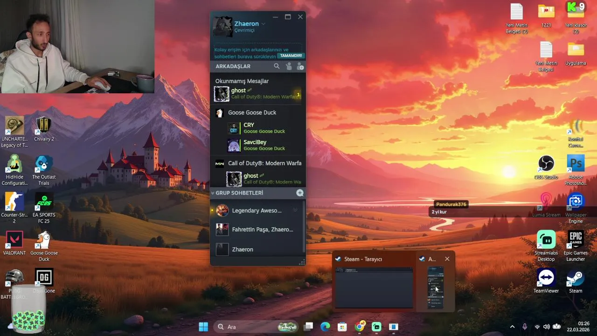Select the EA SPORTS FC 25 icon
597x336 pixels.
tap(44, 208)
